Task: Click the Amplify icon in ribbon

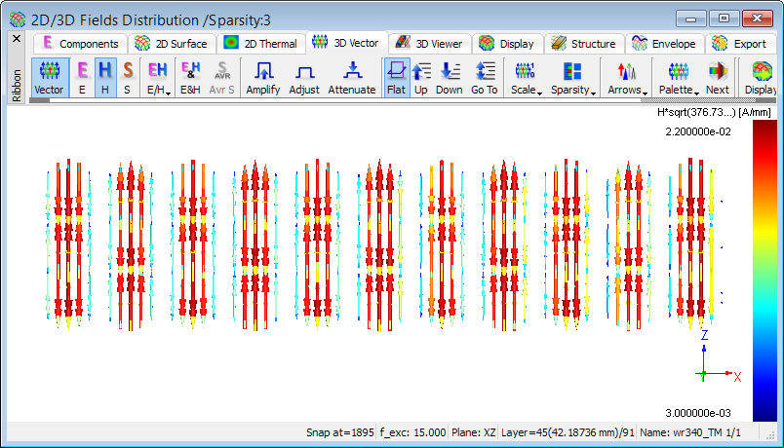Action: click(x=262, y=78)
